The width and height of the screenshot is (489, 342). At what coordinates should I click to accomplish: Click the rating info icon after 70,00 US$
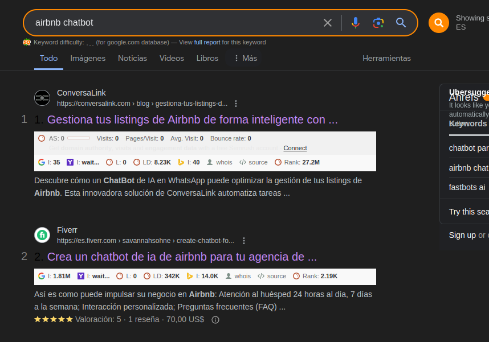coord(215,320)
